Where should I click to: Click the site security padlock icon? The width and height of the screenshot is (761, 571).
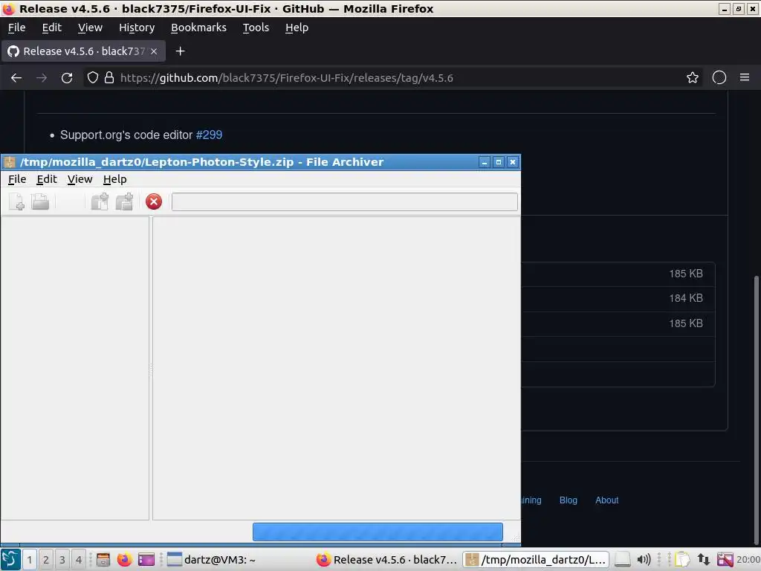click(x=109, y=77)
